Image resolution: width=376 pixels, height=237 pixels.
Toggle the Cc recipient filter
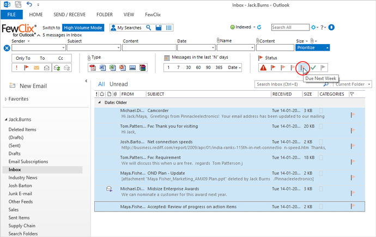click(x=60, y=58)
